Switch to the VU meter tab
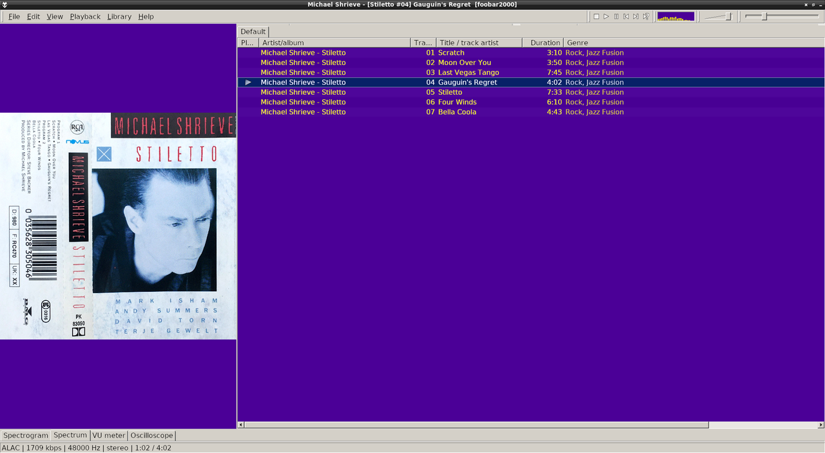This screenshot has height=453, width=825. [109, 436]
